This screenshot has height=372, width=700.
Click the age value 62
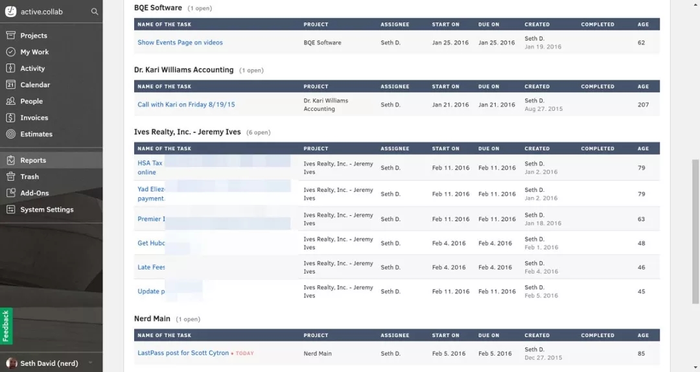coord(641,43)
